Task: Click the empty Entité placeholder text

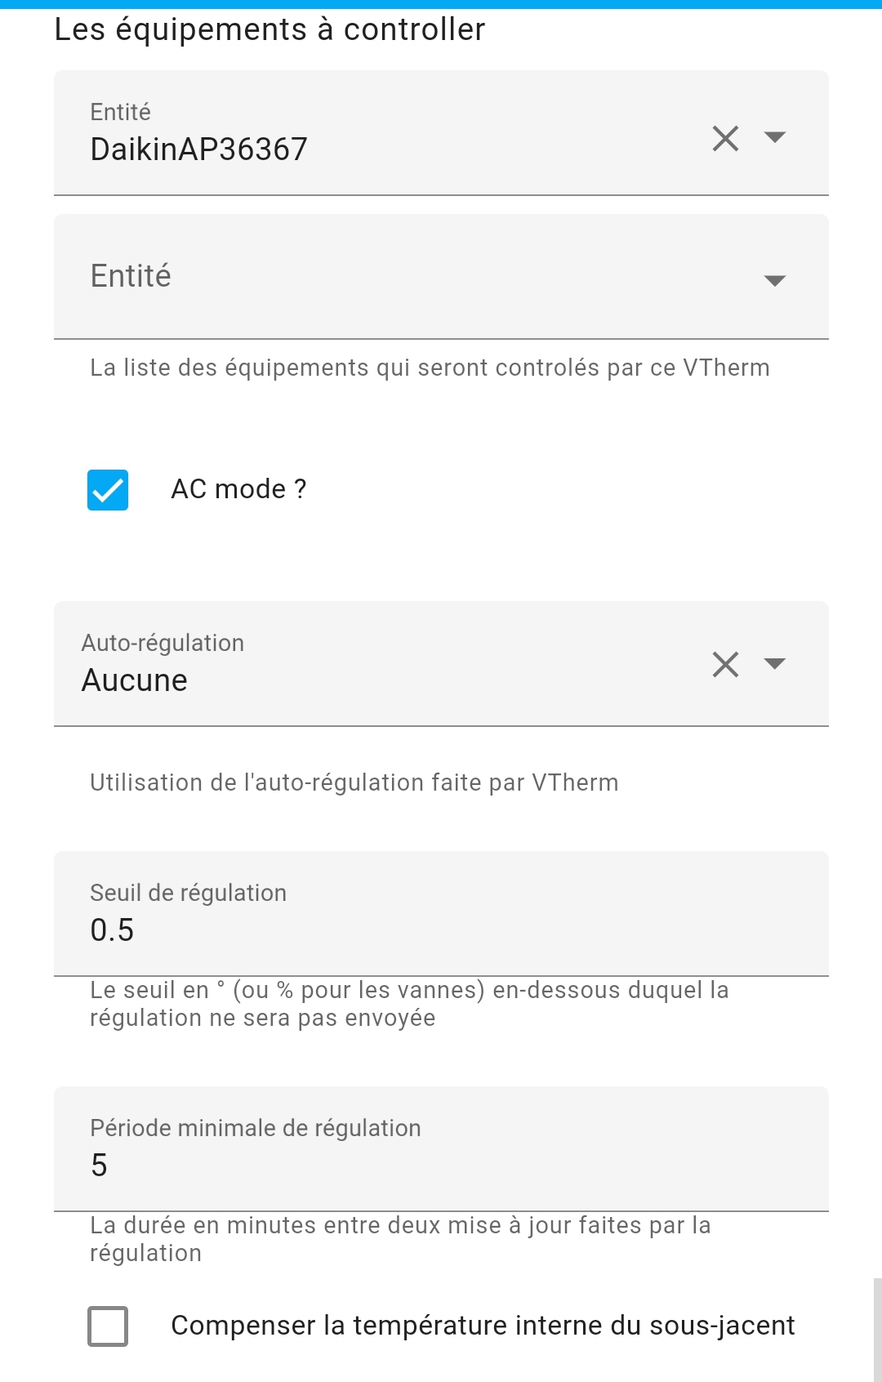Action: (131, 276)
